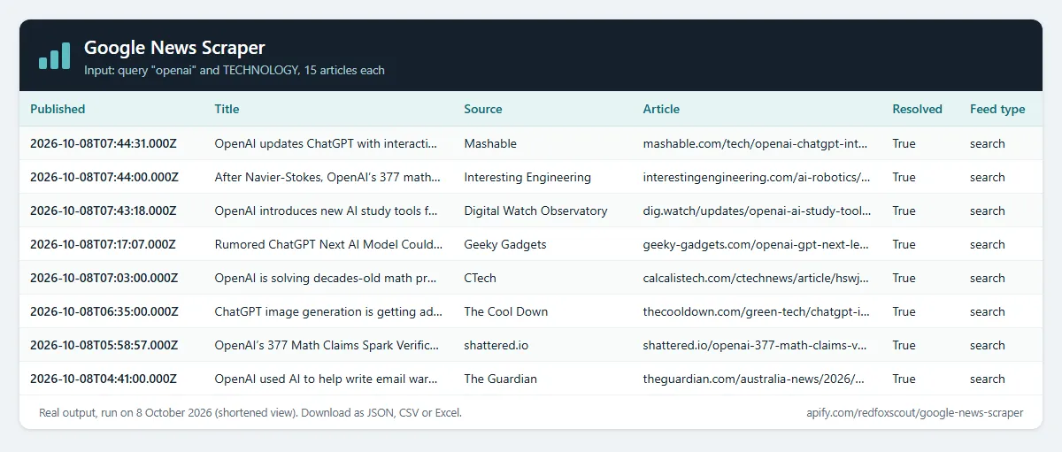This screenshot has width=1062, height=452.
Task: Open the shattered.io/openai-377 article URL
Action: coord(757,345)
